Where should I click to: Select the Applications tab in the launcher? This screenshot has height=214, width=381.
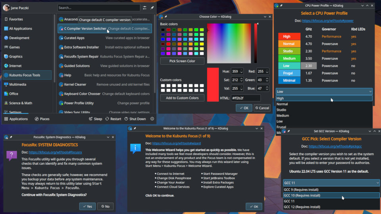point(16,119)
